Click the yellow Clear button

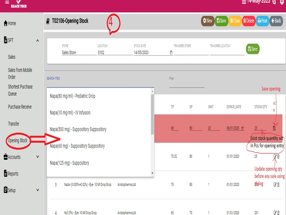235,21
